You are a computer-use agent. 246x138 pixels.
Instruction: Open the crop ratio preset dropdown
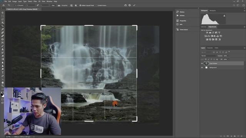pyautogui.click(x=20, y=5)
